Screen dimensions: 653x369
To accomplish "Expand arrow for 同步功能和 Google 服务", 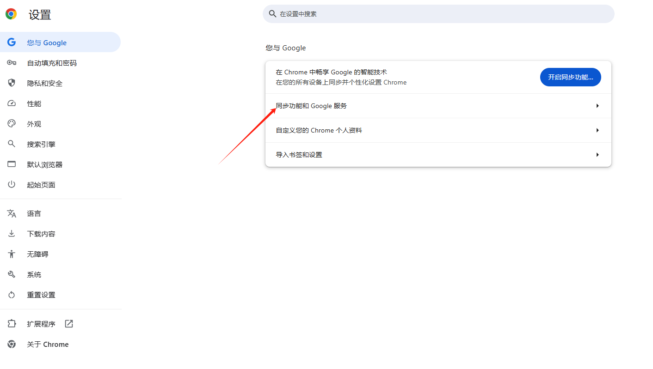I will click(598, 106).
